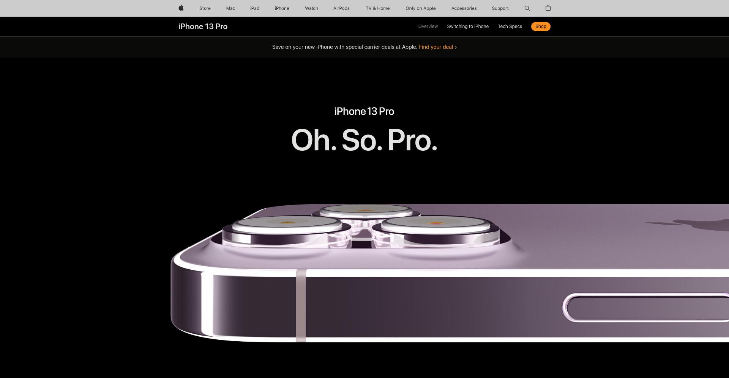The width and height of the screenshot is (729, 378).
Task: Navigate to AirPods
Action: click(341, 8)
